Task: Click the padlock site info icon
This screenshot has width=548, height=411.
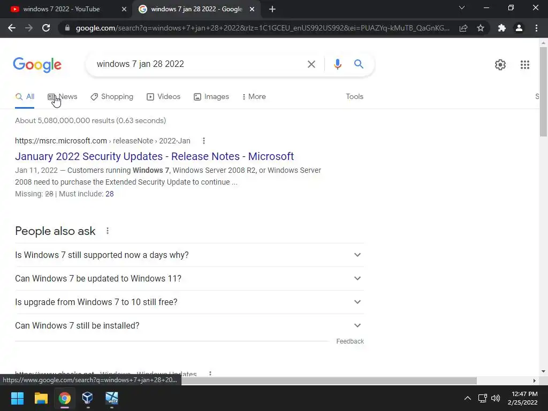Action: [x=67, y=28]
